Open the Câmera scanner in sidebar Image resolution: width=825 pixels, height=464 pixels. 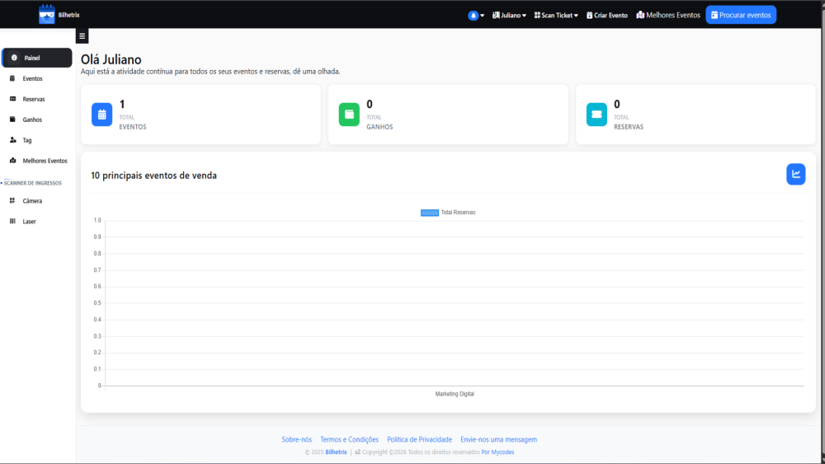coord(32,201)
